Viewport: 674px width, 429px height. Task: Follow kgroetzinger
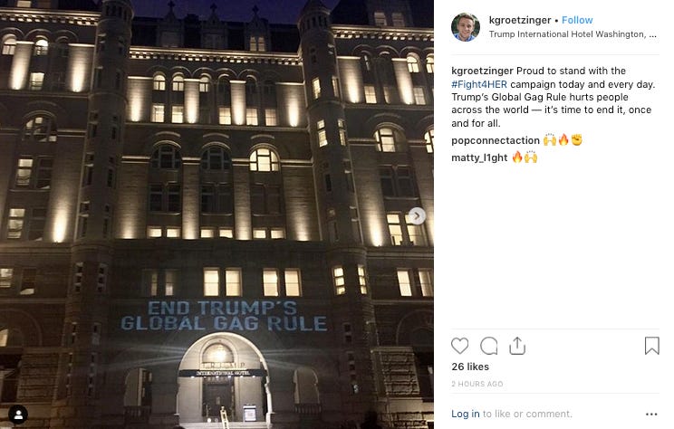(x=577, y=20)
